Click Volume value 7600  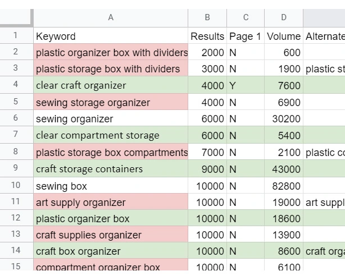(x=284, y=85)
